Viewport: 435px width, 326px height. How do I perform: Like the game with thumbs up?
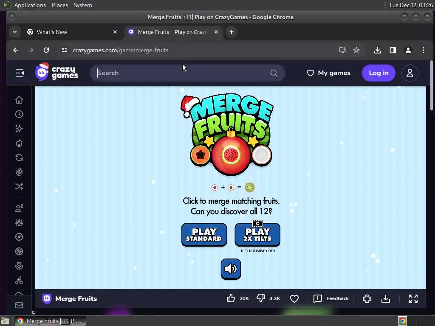click(231, 298)
